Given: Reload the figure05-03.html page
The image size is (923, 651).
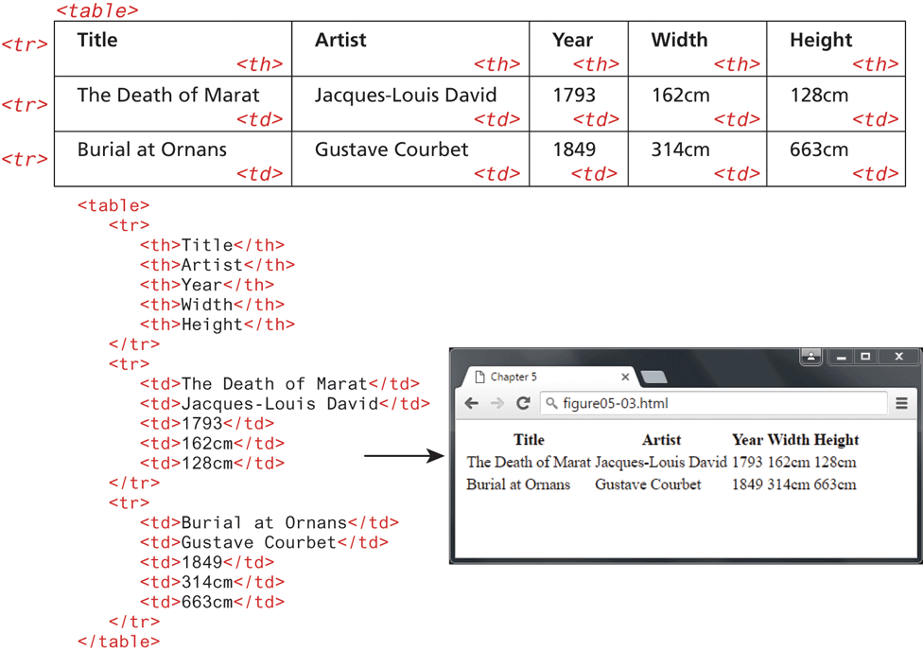Looking at the screenshot, I should (522, 404).
